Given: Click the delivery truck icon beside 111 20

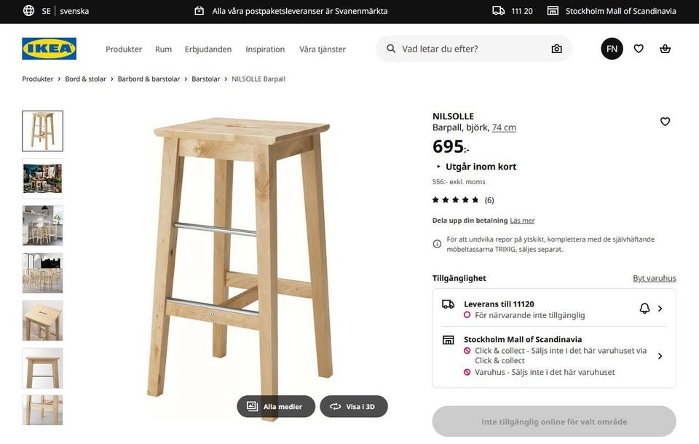Looking at the screenshot, I should coord(497,11).
